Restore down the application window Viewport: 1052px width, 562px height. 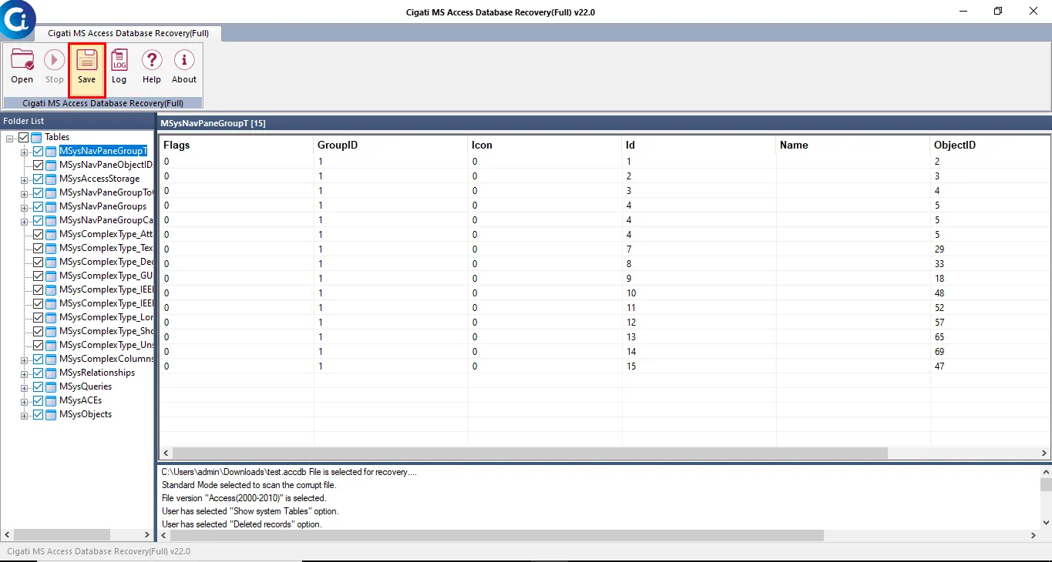[998, 11]
